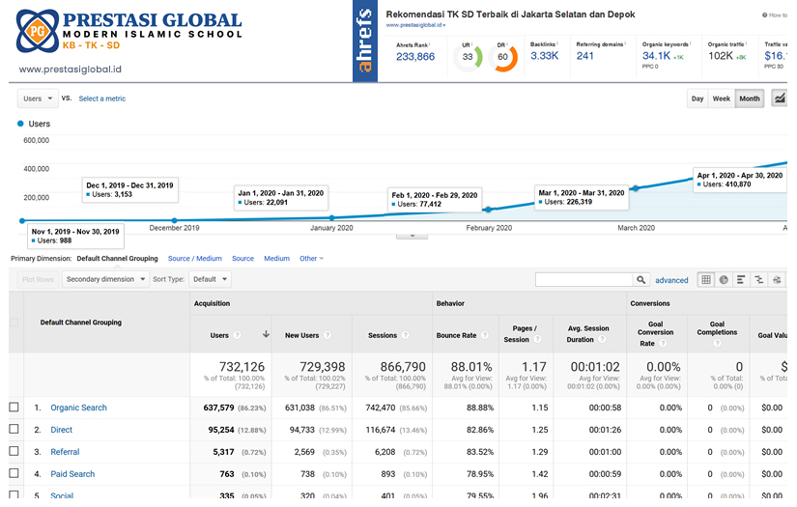Select the November 2019 data point on chart
Viewport: 797px width, 507px height.
pyautogui.click(x=22, y=220)
